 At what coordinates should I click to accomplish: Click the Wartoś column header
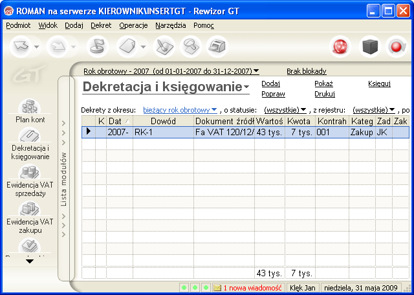click(x=270, y=121)
